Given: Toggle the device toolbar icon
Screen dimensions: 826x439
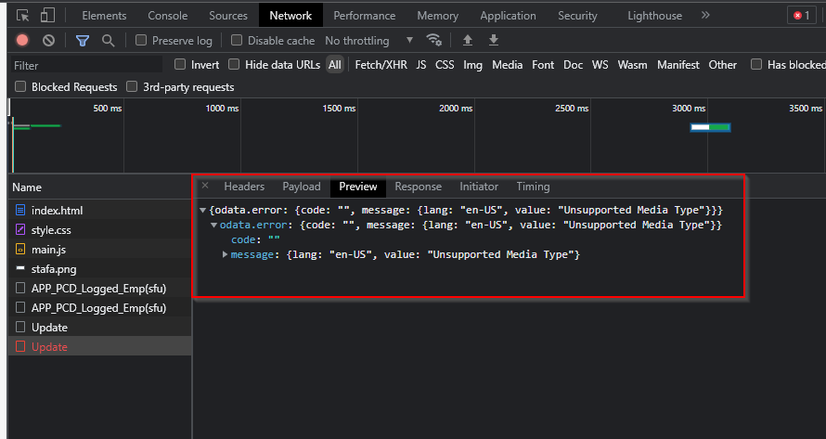Looking at the screenshot, I should coord(47,15).
